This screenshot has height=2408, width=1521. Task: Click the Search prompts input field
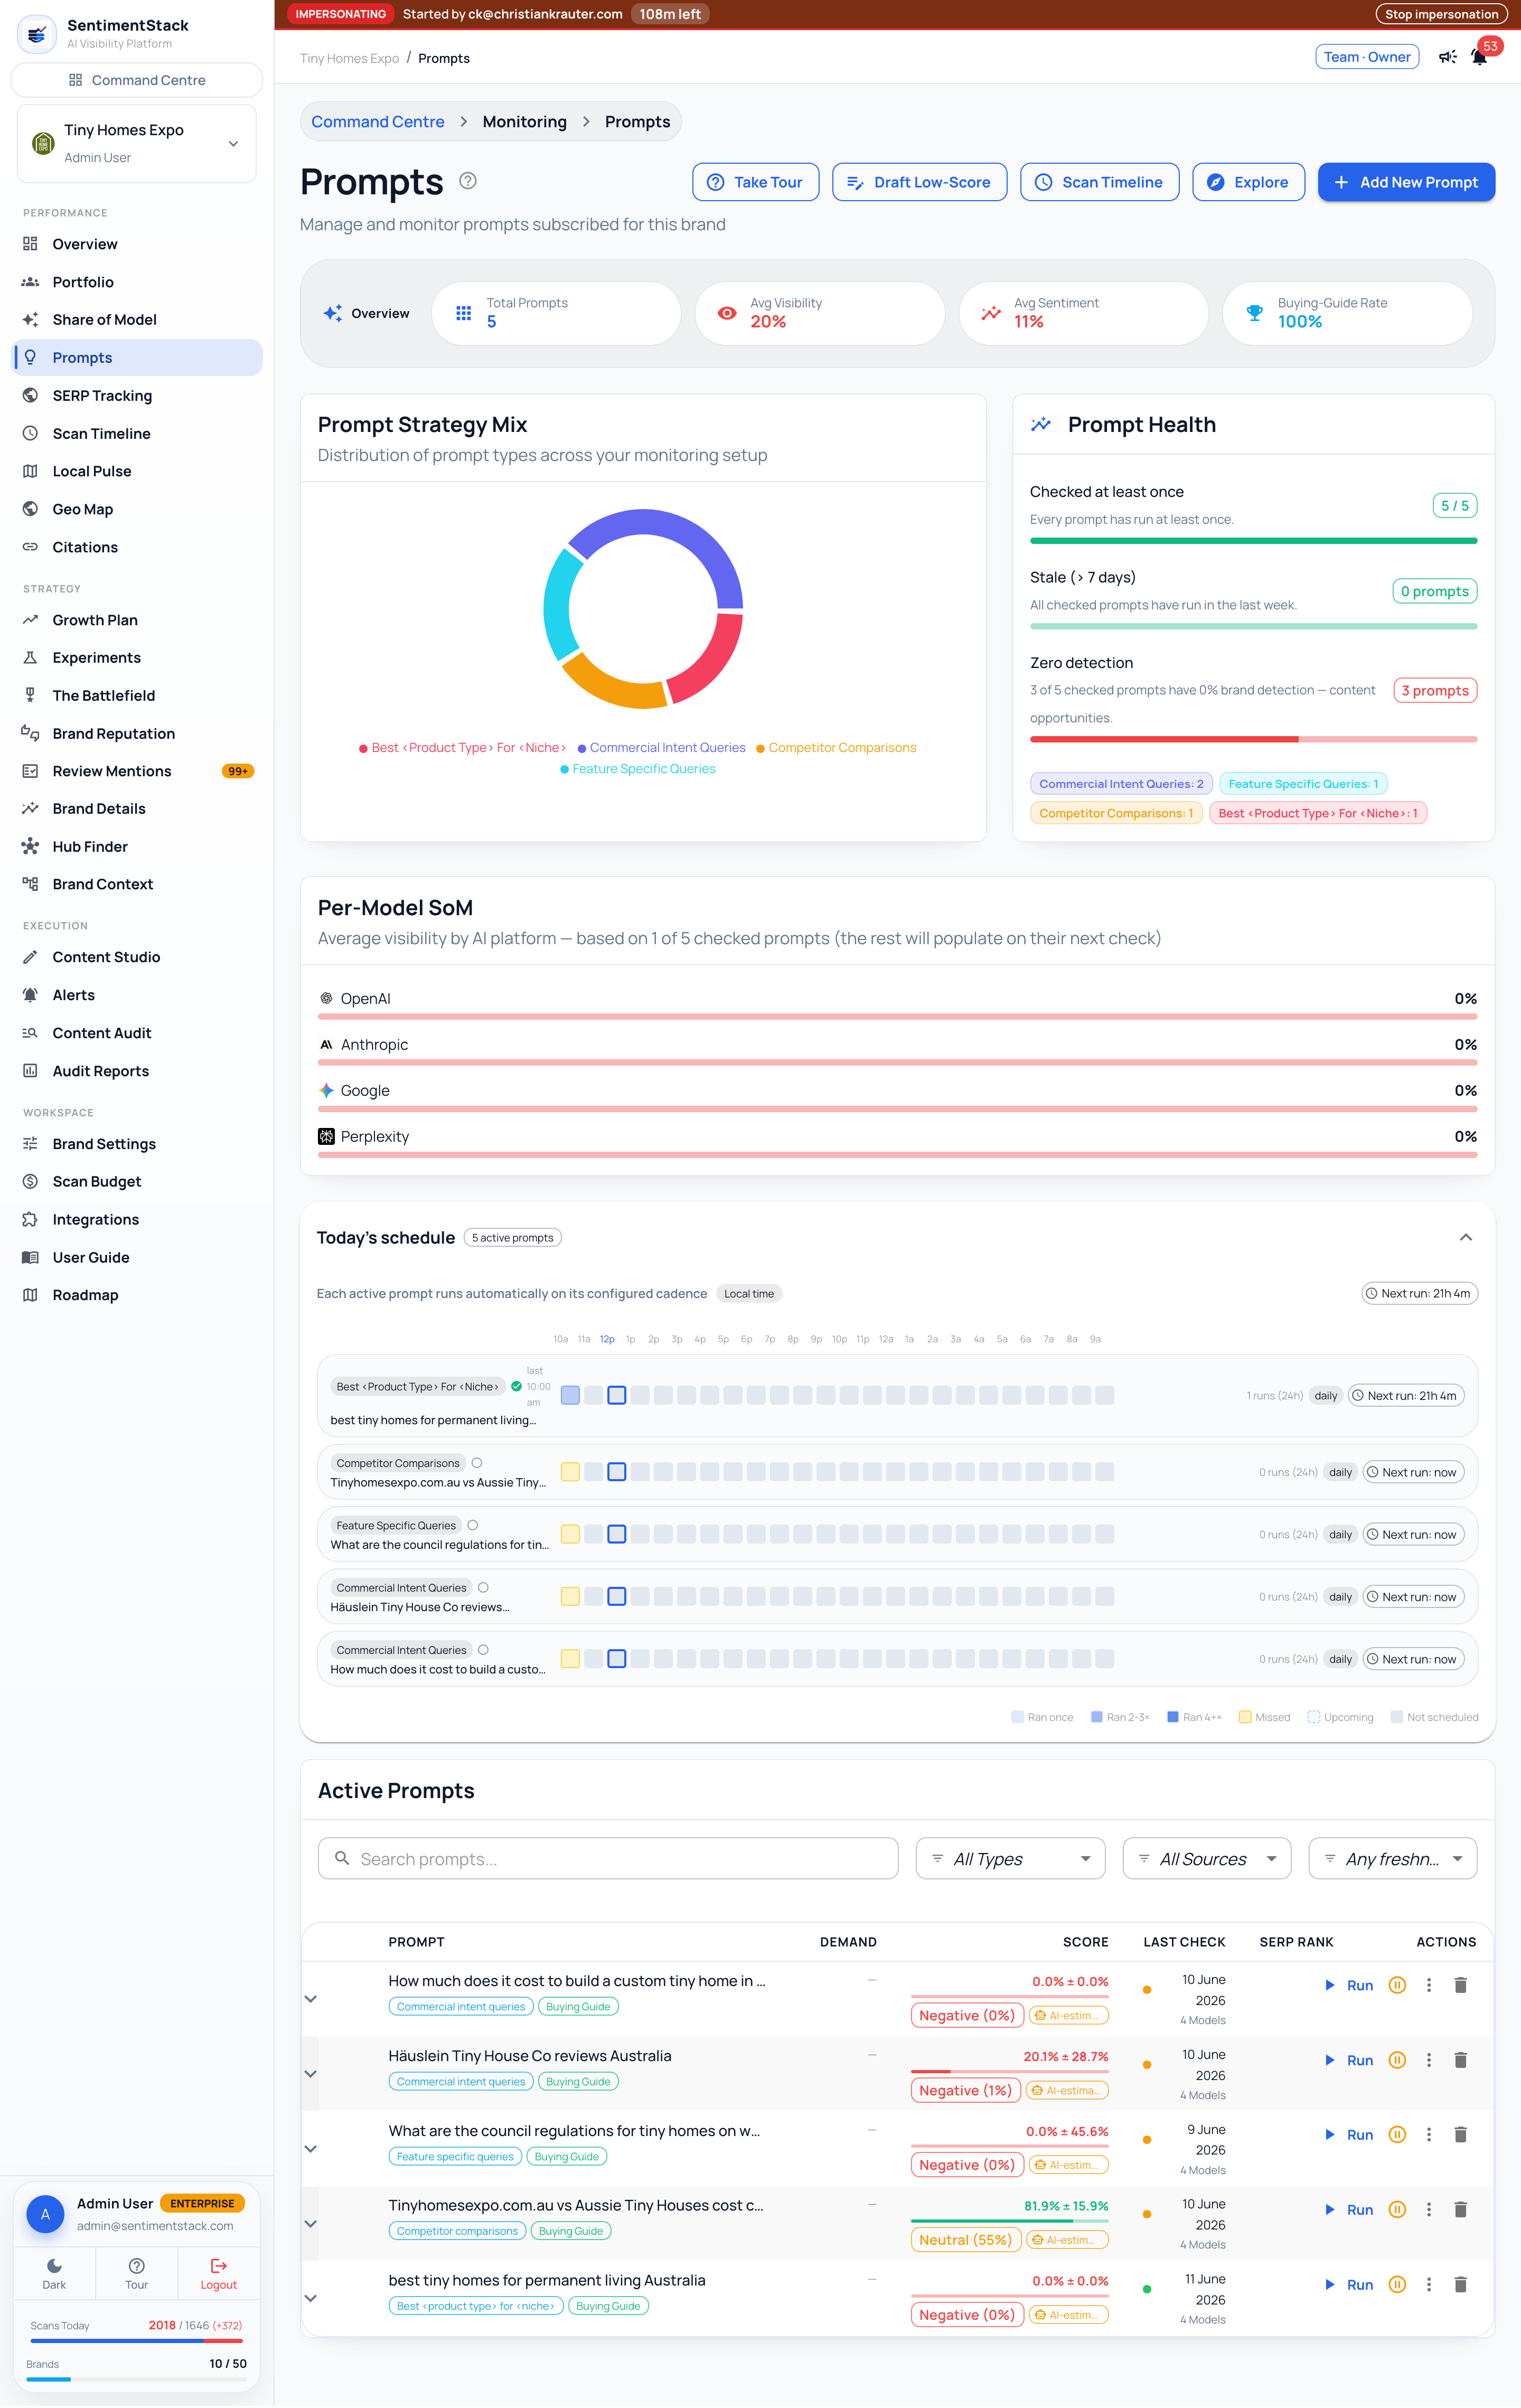coord(608,1859)
